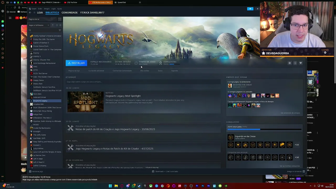Open YT/KICK DANIEL9977 profile tab
This screenshot has width=336, height=189.
92,13
